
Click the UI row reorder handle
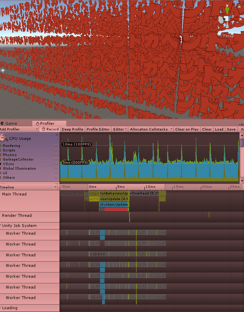coord(56,173)
